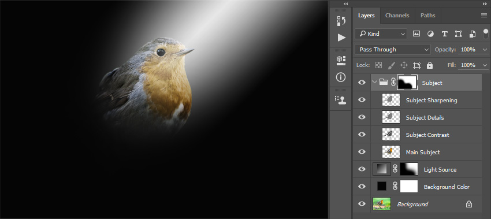491x219 pixels.
Task: Open the Pass Through blend mode dropdown
Action: 393,50
